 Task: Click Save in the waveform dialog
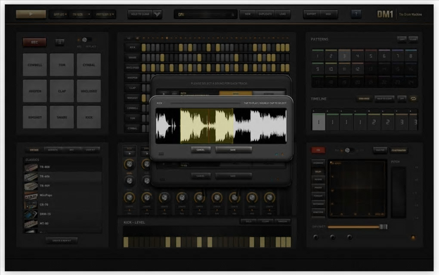coord(233,150)
